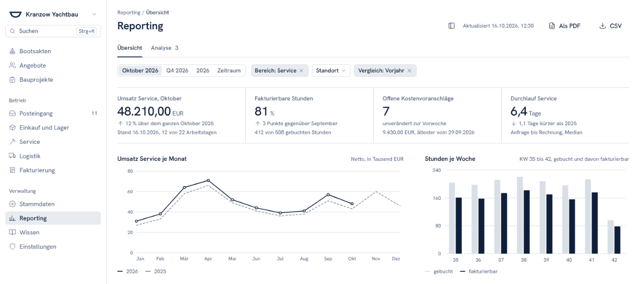640x284 pixels.
Task: Click 412 von 508 gebuchten Stunden text
Action: coord(293,132)
